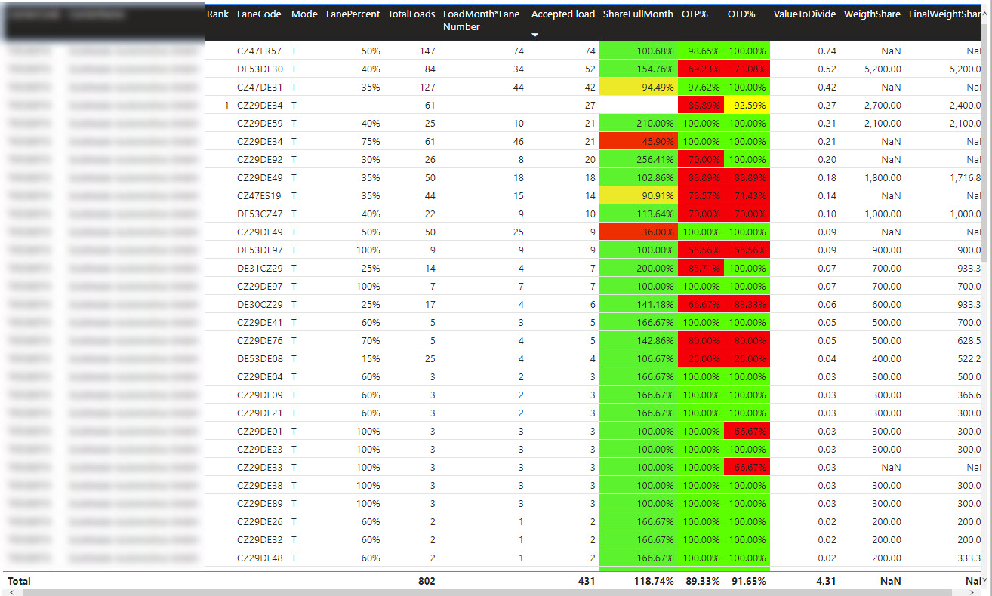Sort by LoadMonth*Lane Number header

click(481, 20)
